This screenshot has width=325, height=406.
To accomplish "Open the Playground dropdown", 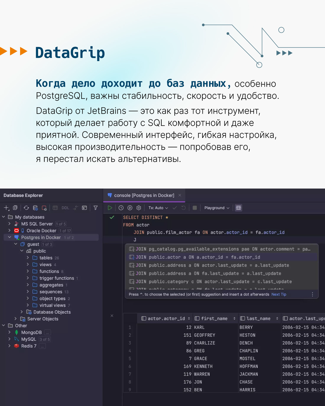I will [216, 208].
